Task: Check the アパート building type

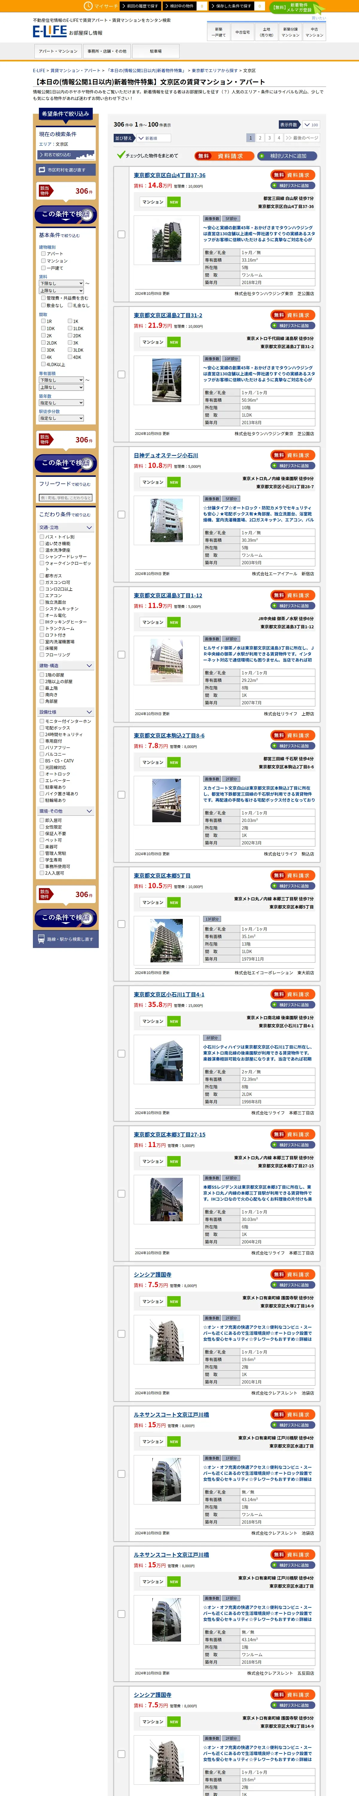Action: (x=43, y=254)
